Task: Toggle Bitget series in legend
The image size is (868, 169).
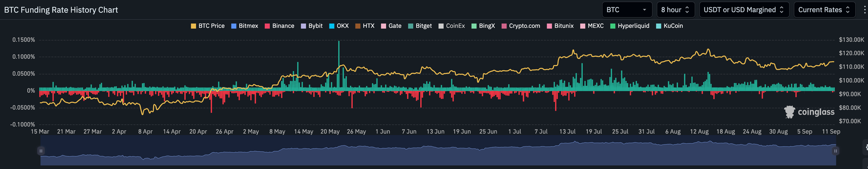Action: point(420,26)
